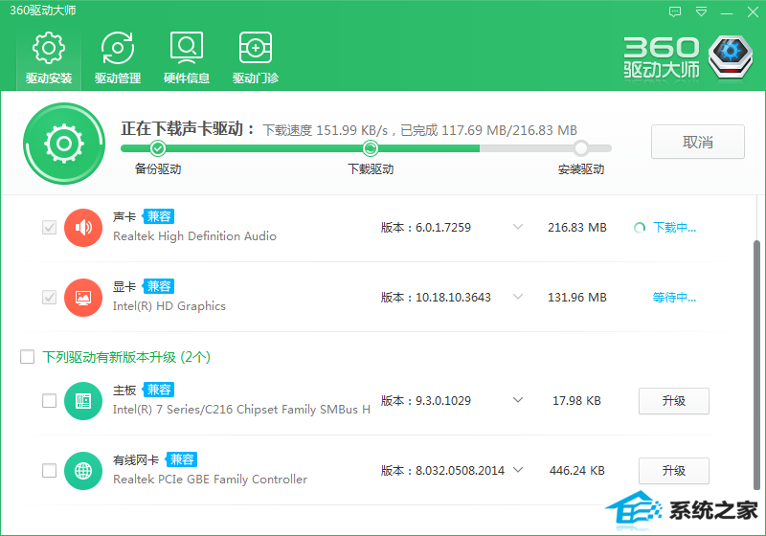Go to 驱动门诊 tab

tap(256, 58)
